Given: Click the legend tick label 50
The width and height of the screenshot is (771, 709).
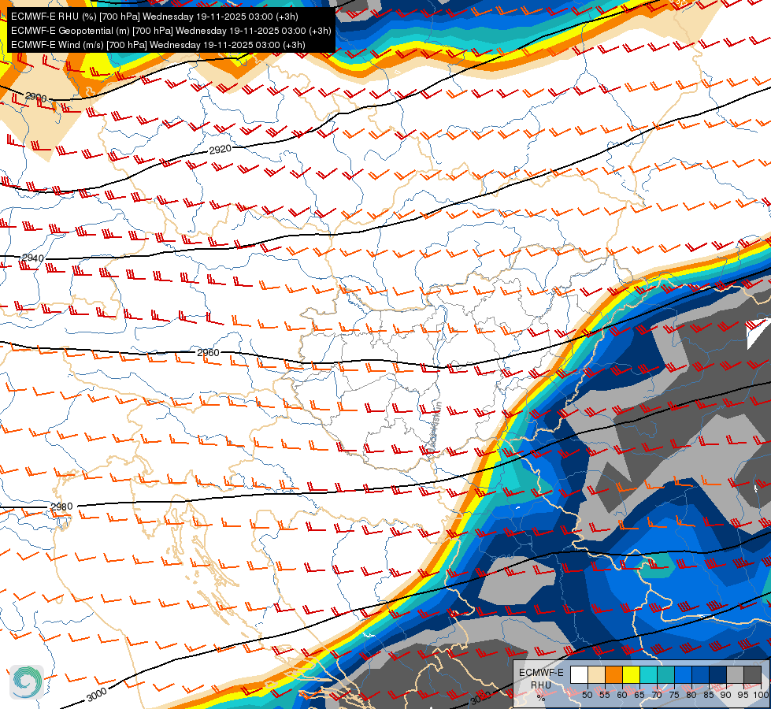Looking at the screenshot, I should tap(588, 695).
